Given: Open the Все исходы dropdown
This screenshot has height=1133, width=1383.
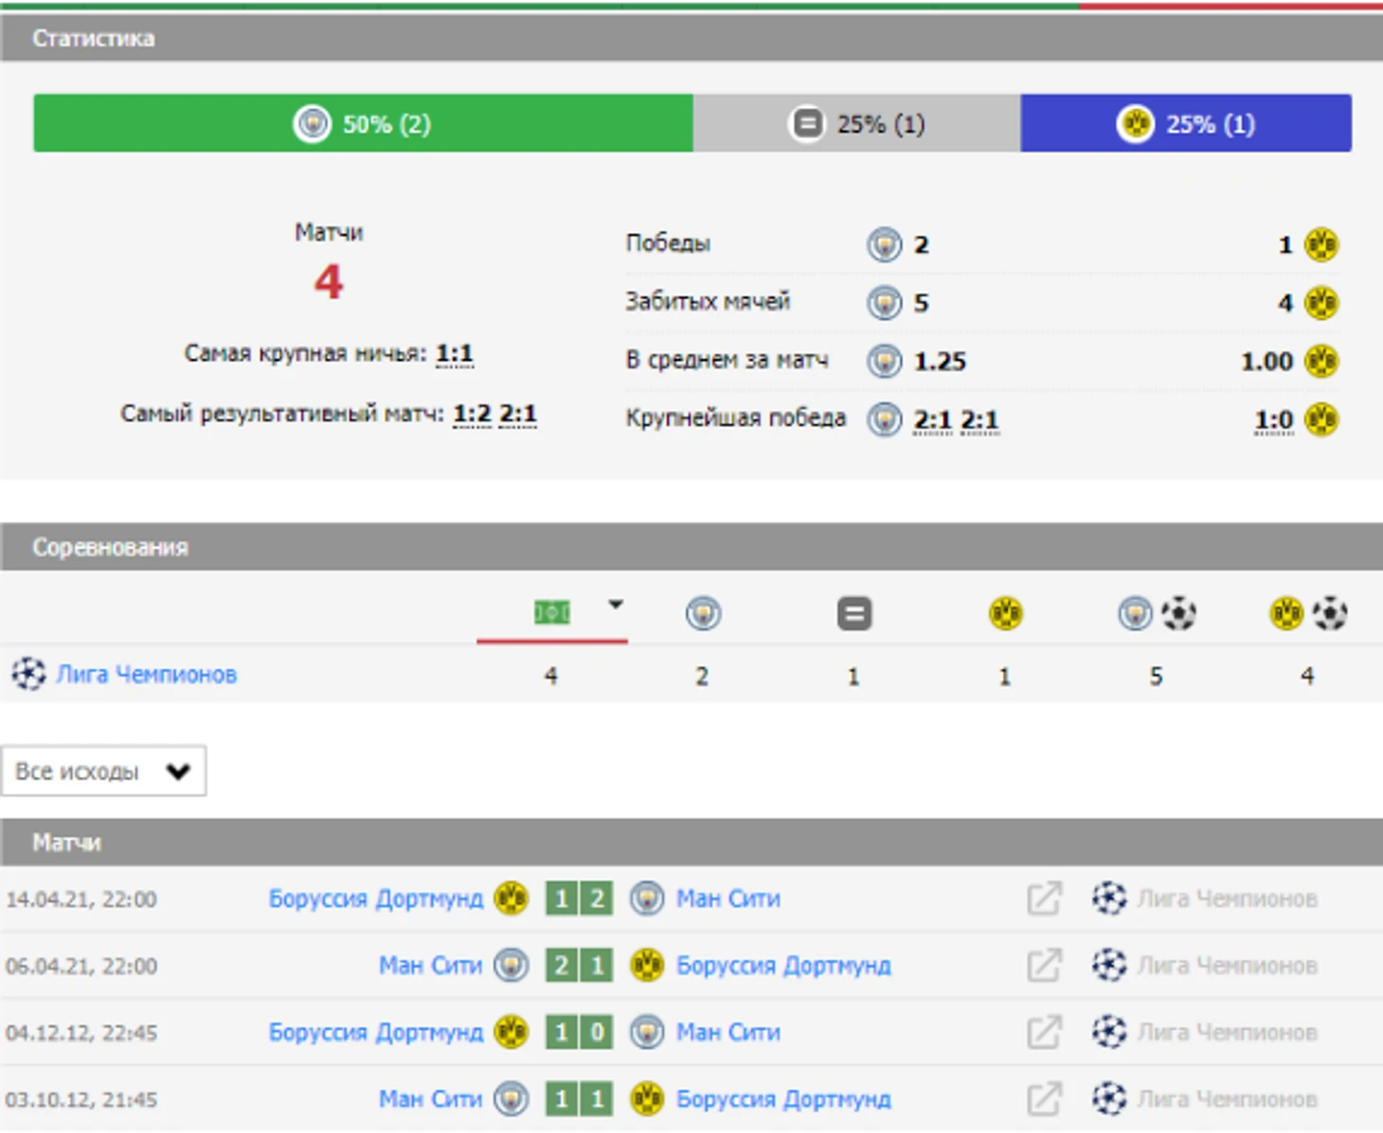Looking at the screenshot, I should tap(103, 771).
